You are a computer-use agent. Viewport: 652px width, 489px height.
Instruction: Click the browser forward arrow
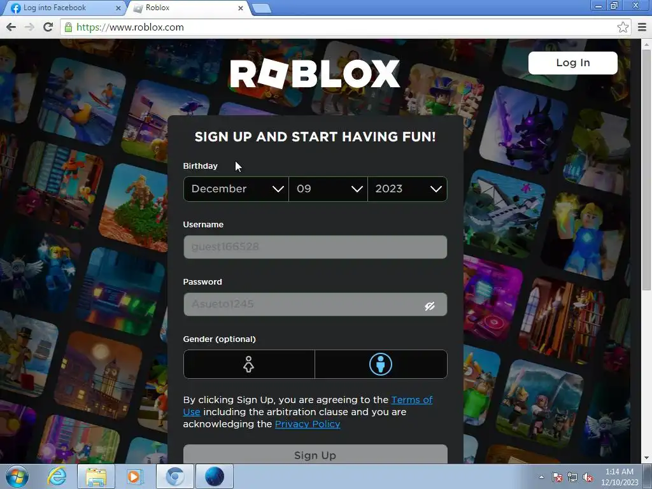click(x=29, y=27)
